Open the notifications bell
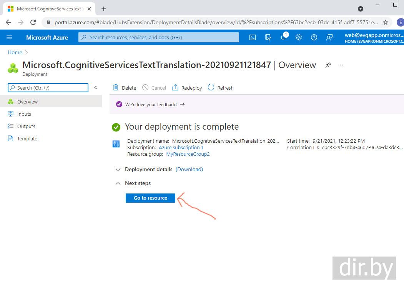This screenshot has width=404, height=285. coord(283,37)
